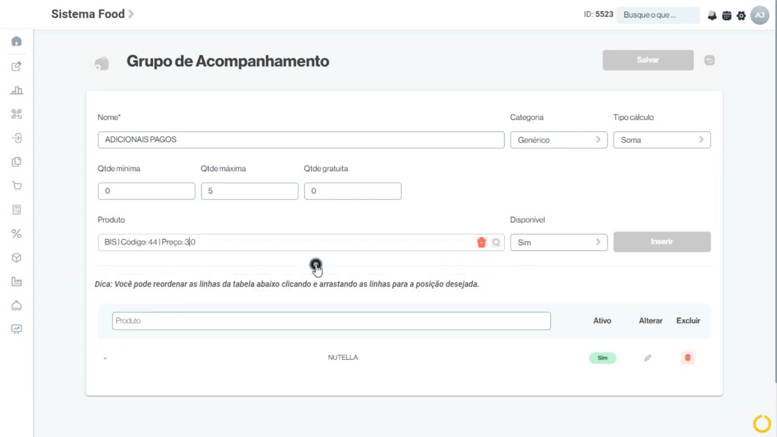Screen dimensions: 777x437
Task: Open the factory chart sidebar icon
Action: 16,282
